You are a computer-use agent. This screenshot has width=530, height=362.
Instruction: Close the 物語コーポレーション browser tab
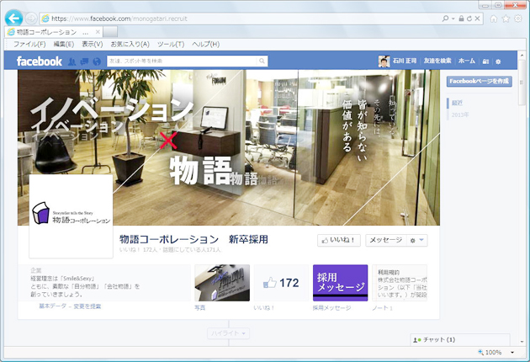click(x=98, y=32)
